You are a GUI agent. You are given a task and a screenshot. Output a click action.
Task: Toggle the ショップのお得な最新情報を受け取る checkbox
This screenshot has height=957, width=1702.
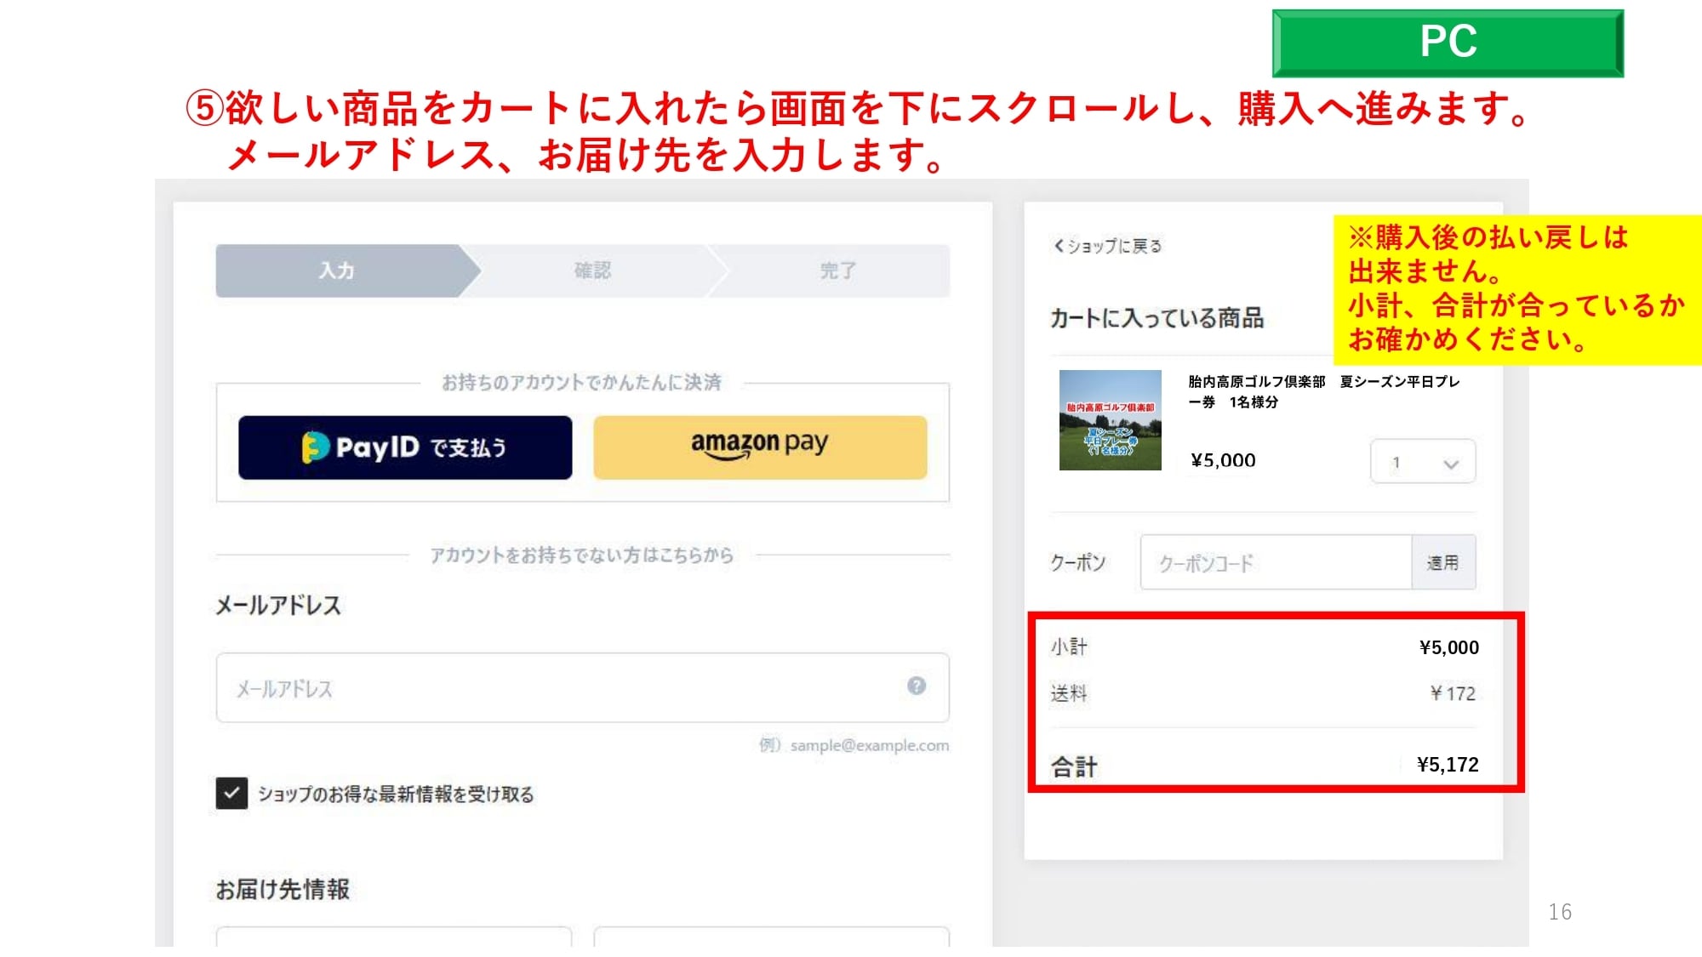click(231, 793)
